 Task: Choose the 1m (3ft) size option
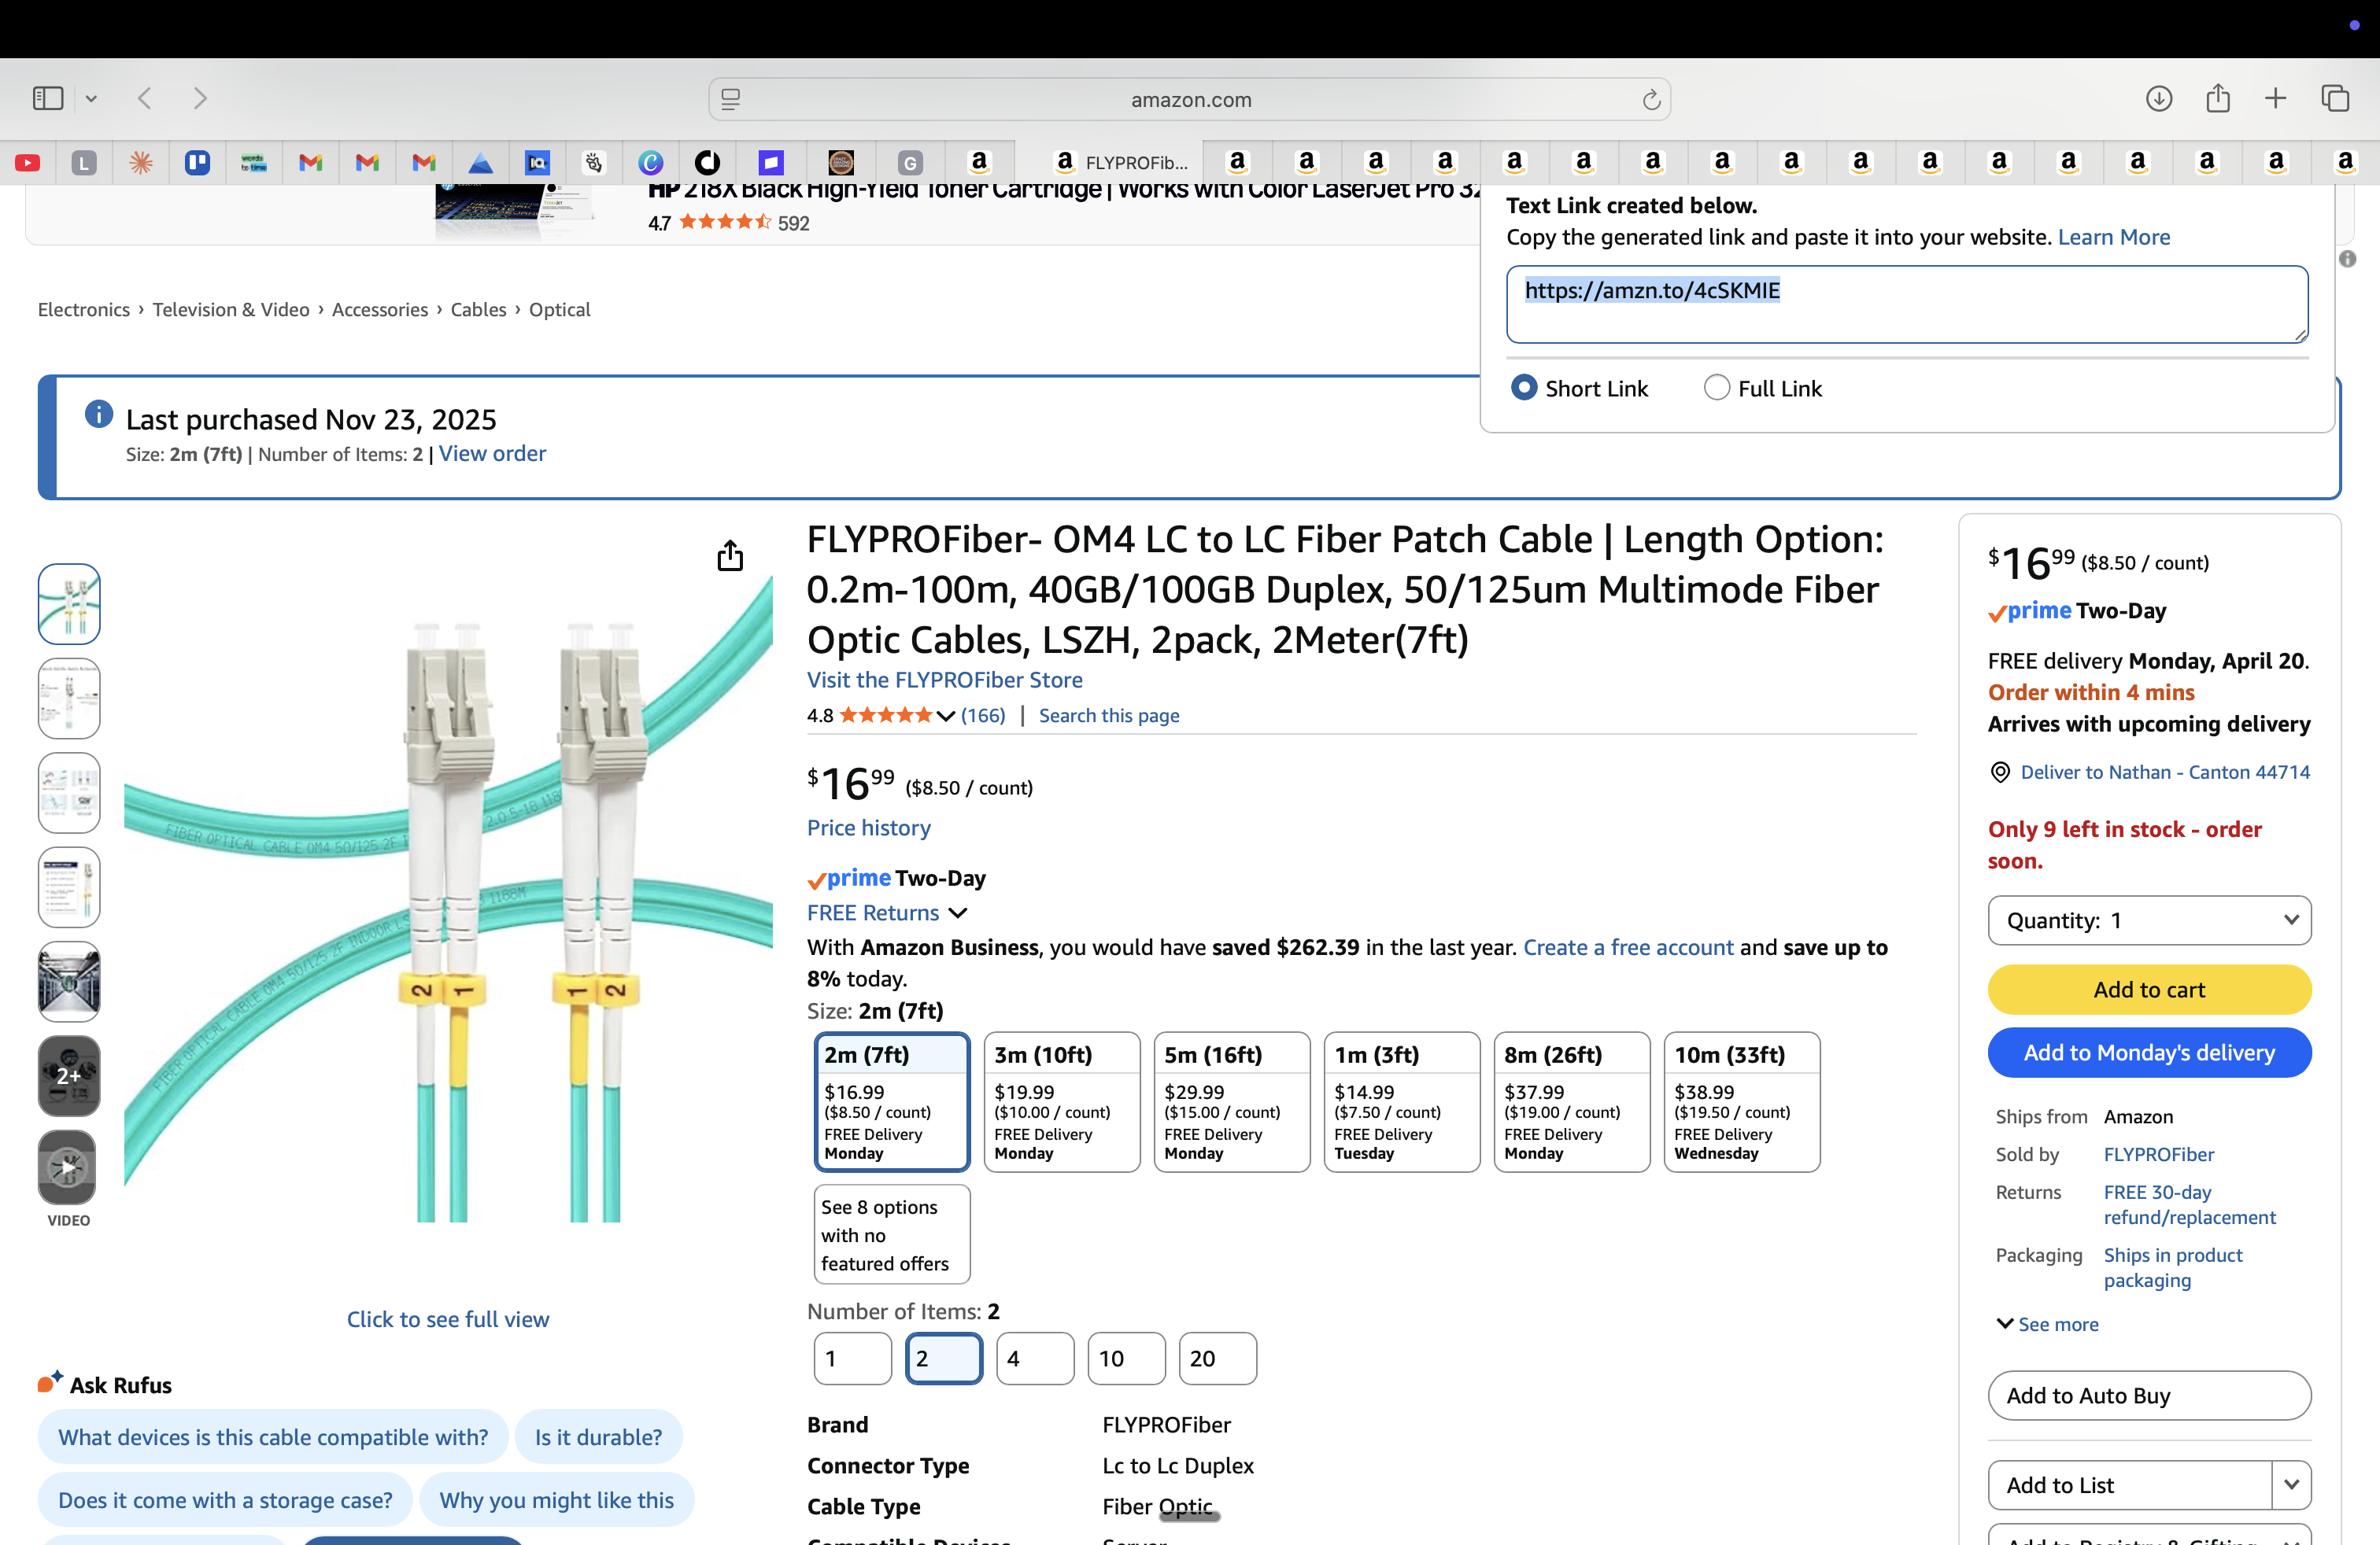click(x=1402, y=1101)
